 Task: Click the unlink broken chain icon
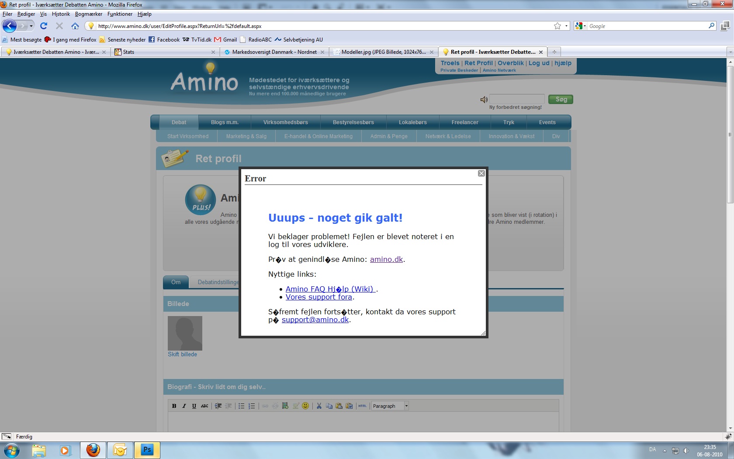275,406
